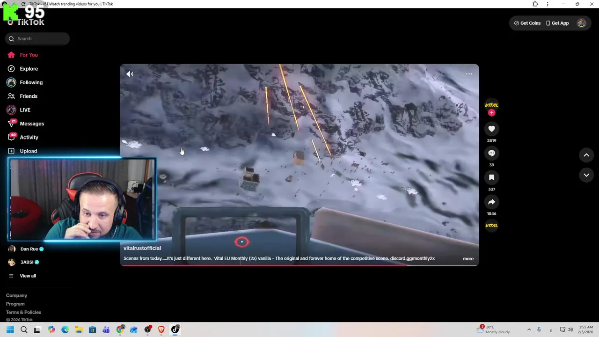Open Windows taskbar search
Screen dimensions: 599x337
pyautogui.click(x=24, y=330)
